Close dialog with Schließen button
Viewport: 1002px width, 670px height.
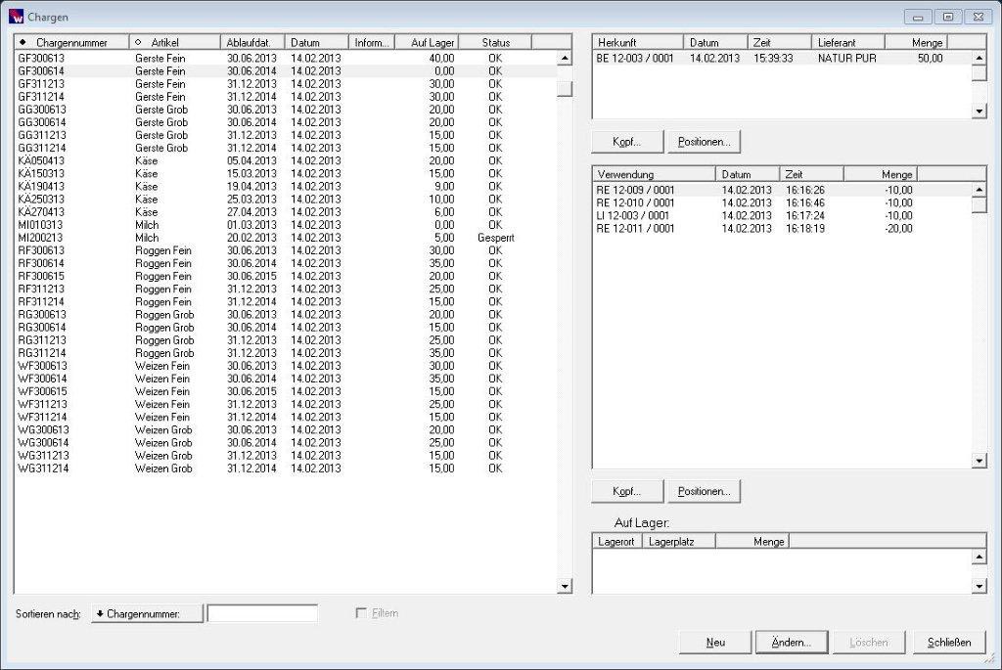click(949, 643)
